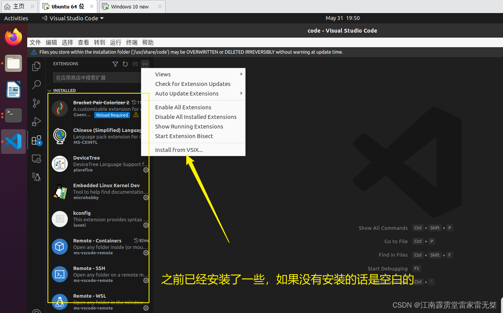Image resolution: width=503 pixels, height=313 pixels.
Task: Expand the Views submenu
Action: (x=193, y=74)
